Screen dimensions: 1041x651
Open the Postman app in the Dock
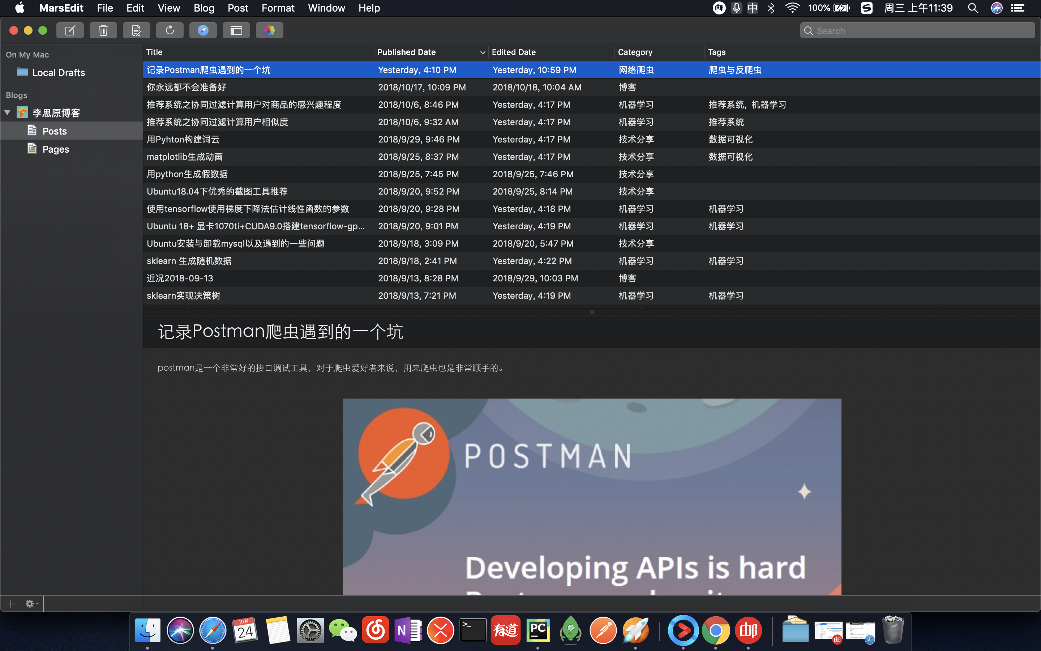pos(603,630)
